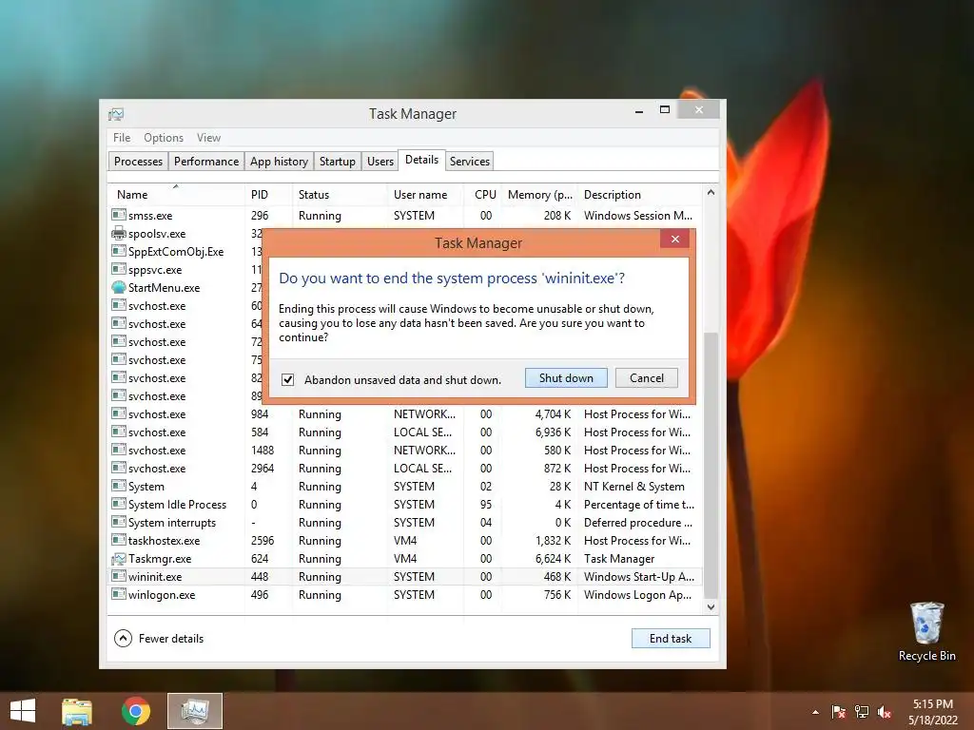Click the Task Manager title bar icon

pos(116,114)
